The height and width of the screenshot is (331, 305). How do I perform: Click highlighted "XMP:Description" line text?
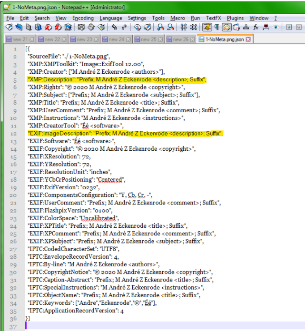coord(117,79)
